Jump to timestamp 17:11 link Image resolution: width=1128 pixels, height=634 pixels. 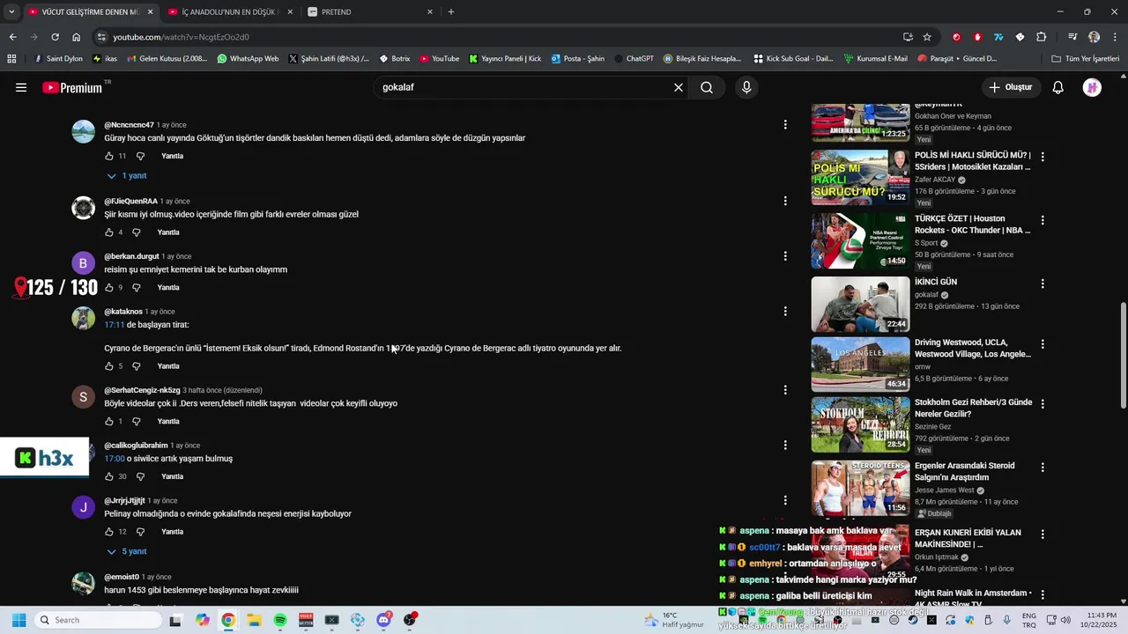(115, 325)
